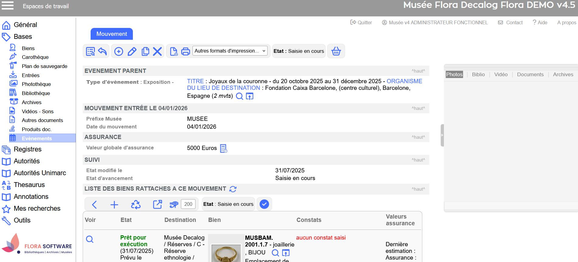Image resolution: width=578 pixels, height=262 pixels.
Task: Switch to the Documents tab
Action: point(530,75)
